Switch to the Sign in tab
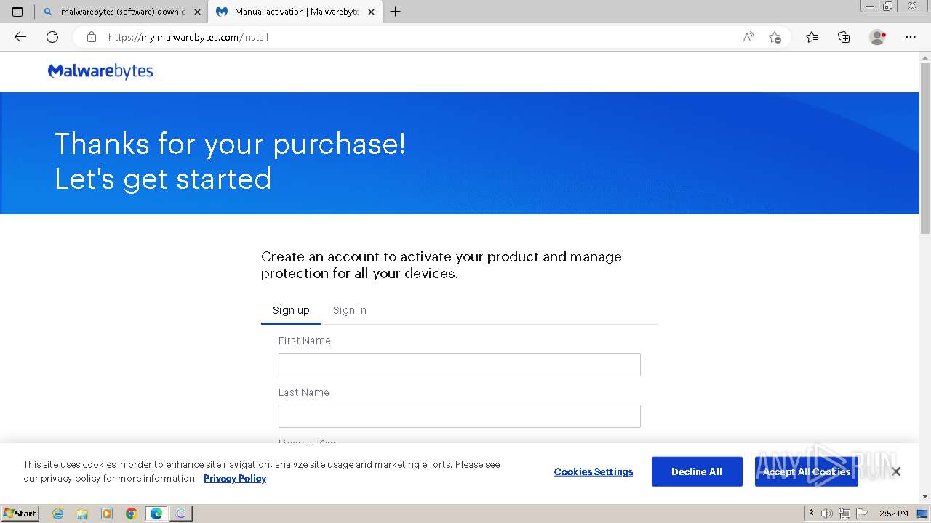The height and width of the screenshot is (523, 931). [350, 310]
